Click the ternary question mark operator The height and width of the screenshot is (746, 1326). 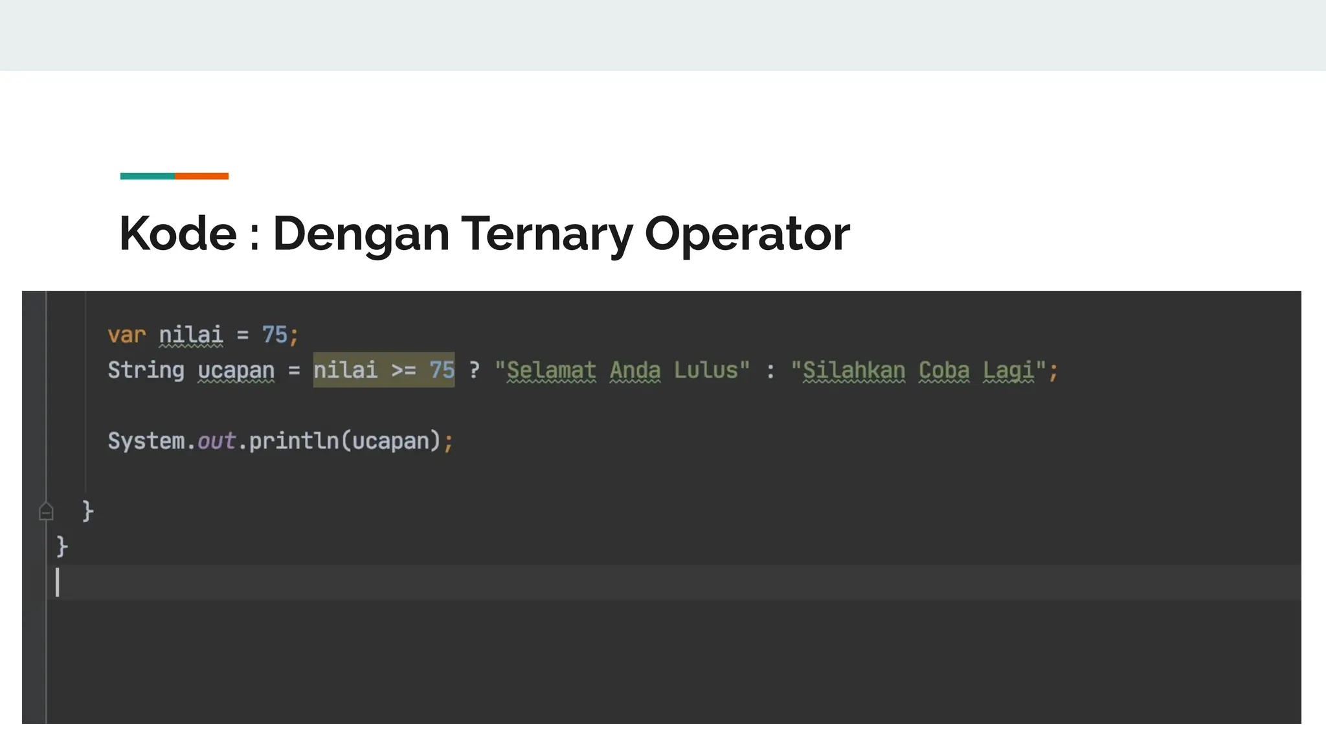[x=475, y=370]
